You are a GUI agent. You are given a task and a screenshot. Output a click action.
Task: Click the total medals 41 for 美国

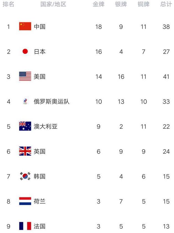pyautogui.click(x=166, y=77)
